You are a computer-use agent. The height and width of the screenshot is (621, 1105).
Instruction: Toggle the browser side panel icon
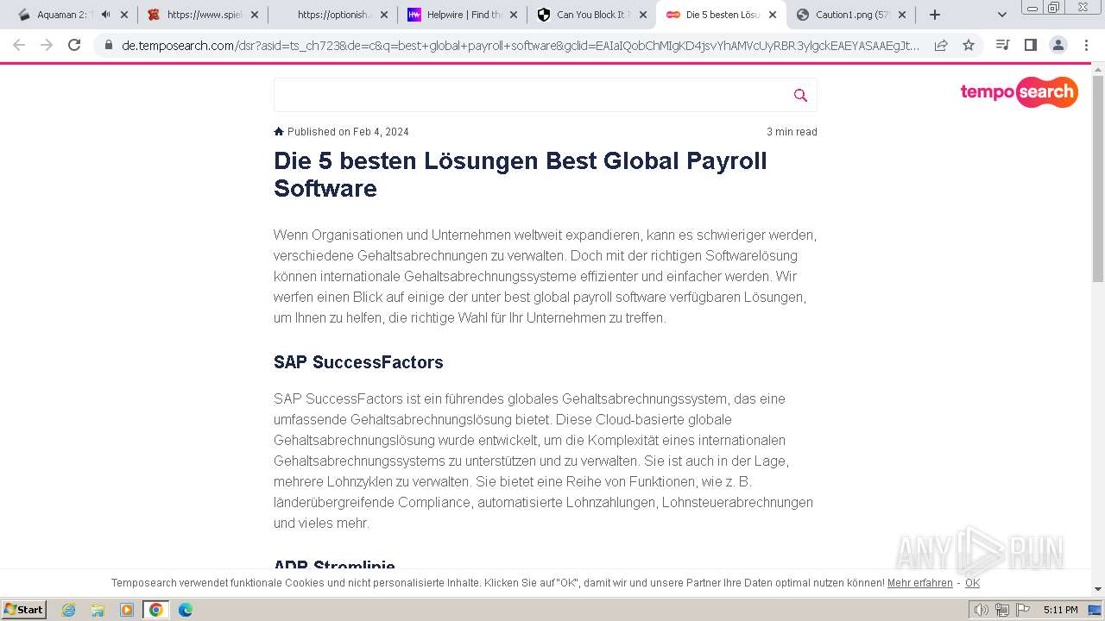click(1030, 45)
